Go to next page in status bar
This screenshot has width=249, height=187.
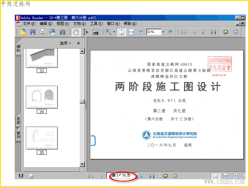pyautogui.click(x=142, y=176)
